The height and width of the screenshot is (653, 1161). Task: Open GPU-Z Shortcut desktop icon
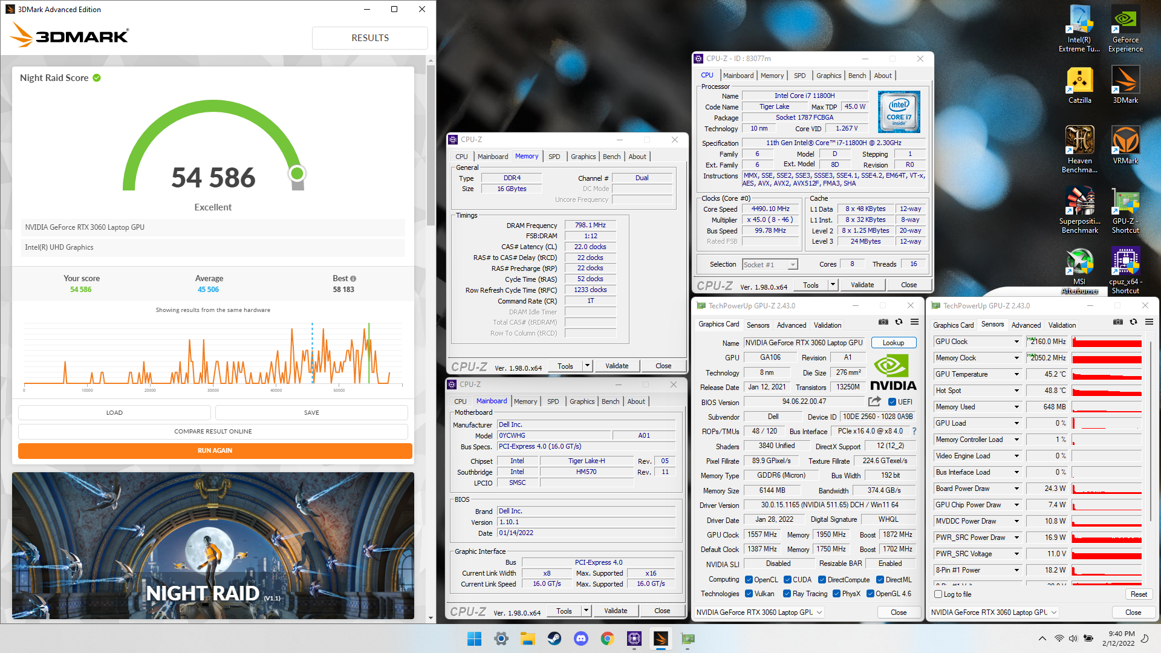1125,210
